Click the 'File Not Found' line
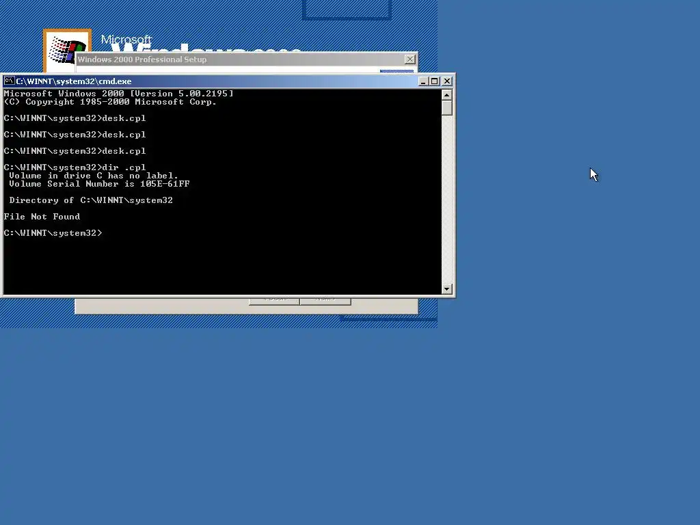The width and height of the screenshot is (700, 525). pyautogui.click(x=42, y=217)
